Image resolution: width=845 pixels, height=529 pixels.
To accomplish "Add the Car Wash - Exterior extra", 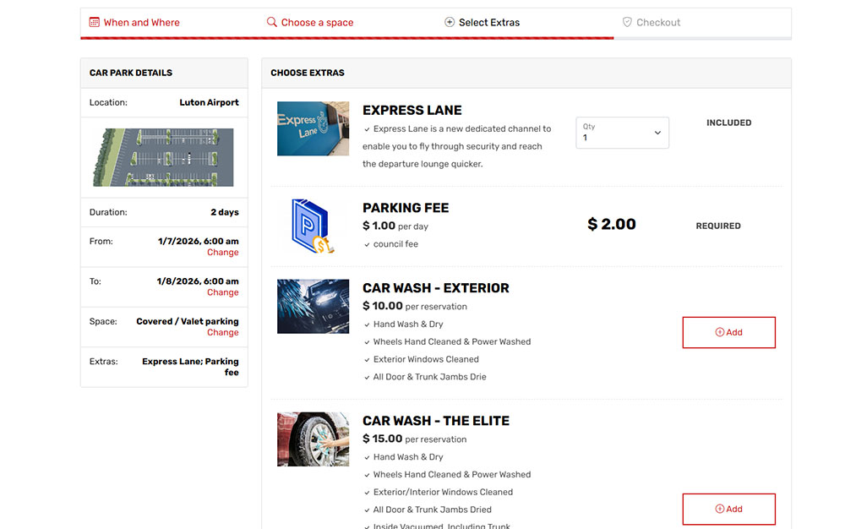I will (728, 332).
